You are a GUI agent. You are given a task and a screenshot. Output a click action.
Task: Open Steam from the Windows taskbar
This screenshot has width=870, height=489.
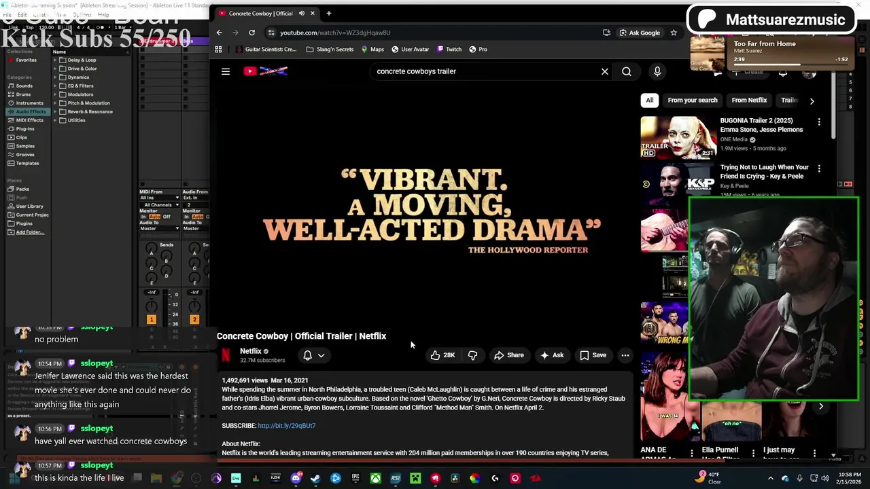click(315, 478)
